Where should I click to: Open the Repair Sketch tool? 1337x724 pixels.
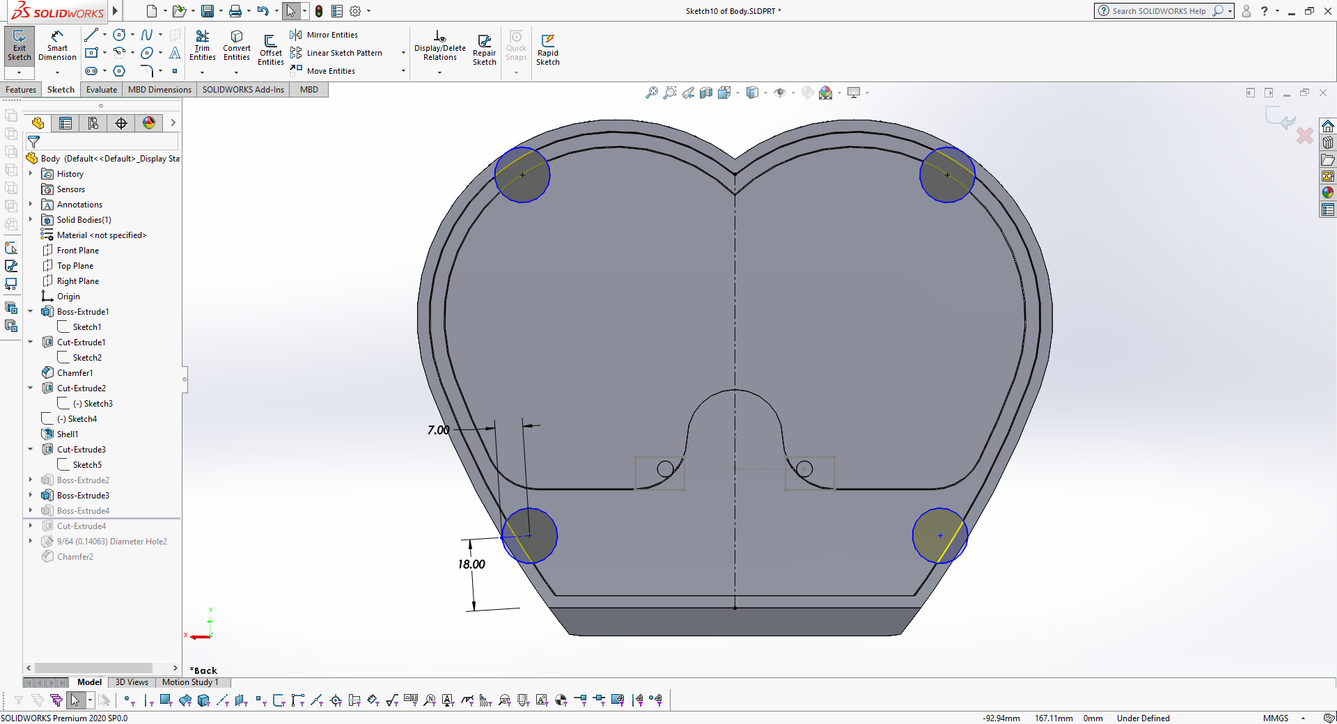[x=484, y=49]
